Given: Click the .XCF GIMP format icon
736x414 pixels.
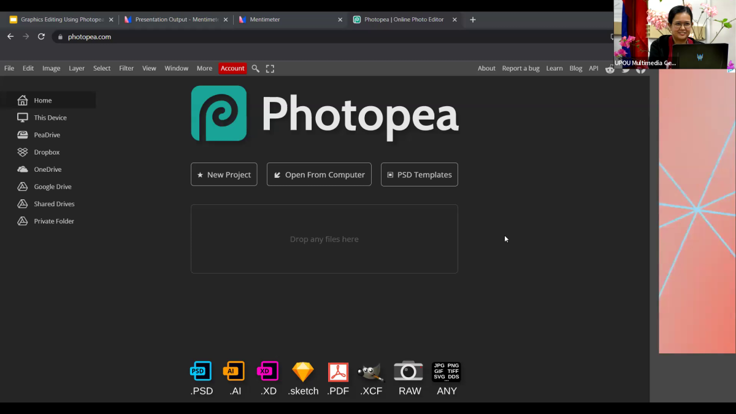Looking at the screenshot, I should [371, 372].
